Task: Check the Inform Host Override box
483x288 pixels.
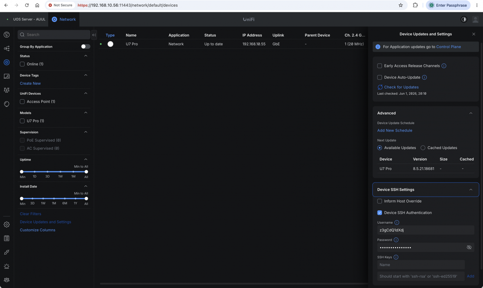Action: click(x=380, y=201)
